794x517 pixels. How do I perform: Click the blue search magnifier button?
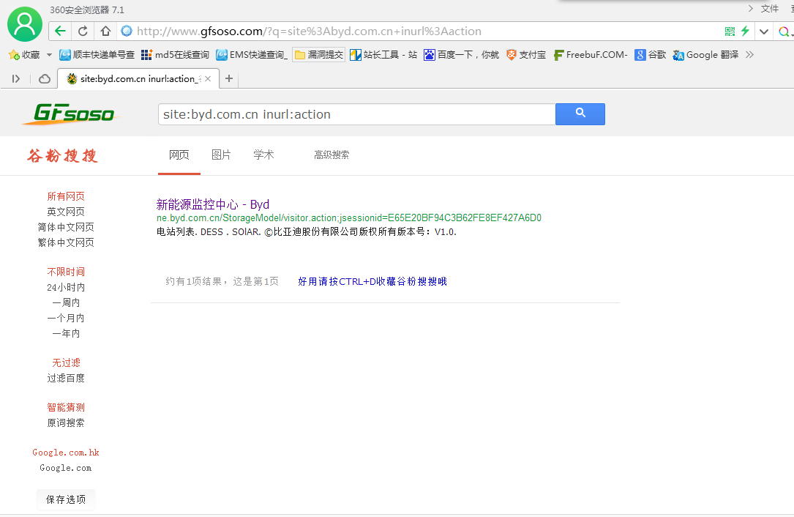580,114
